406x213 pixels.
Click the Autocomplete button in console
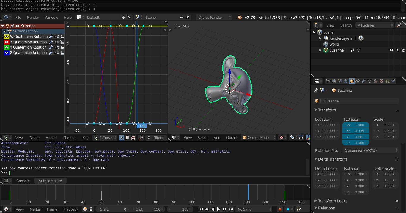[x=50, y=181]
